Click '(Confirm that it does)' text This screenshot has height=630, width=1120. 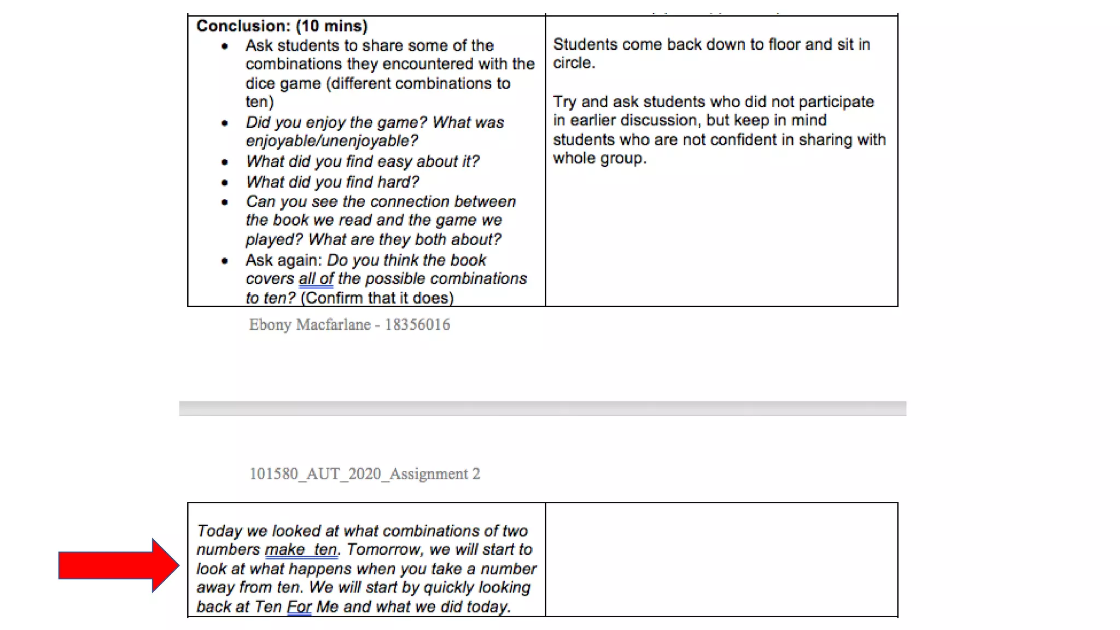[377, 298]
